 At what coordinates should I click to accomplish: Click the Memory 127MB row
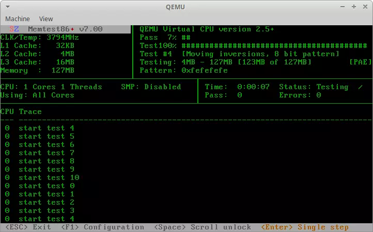point(37,71)
